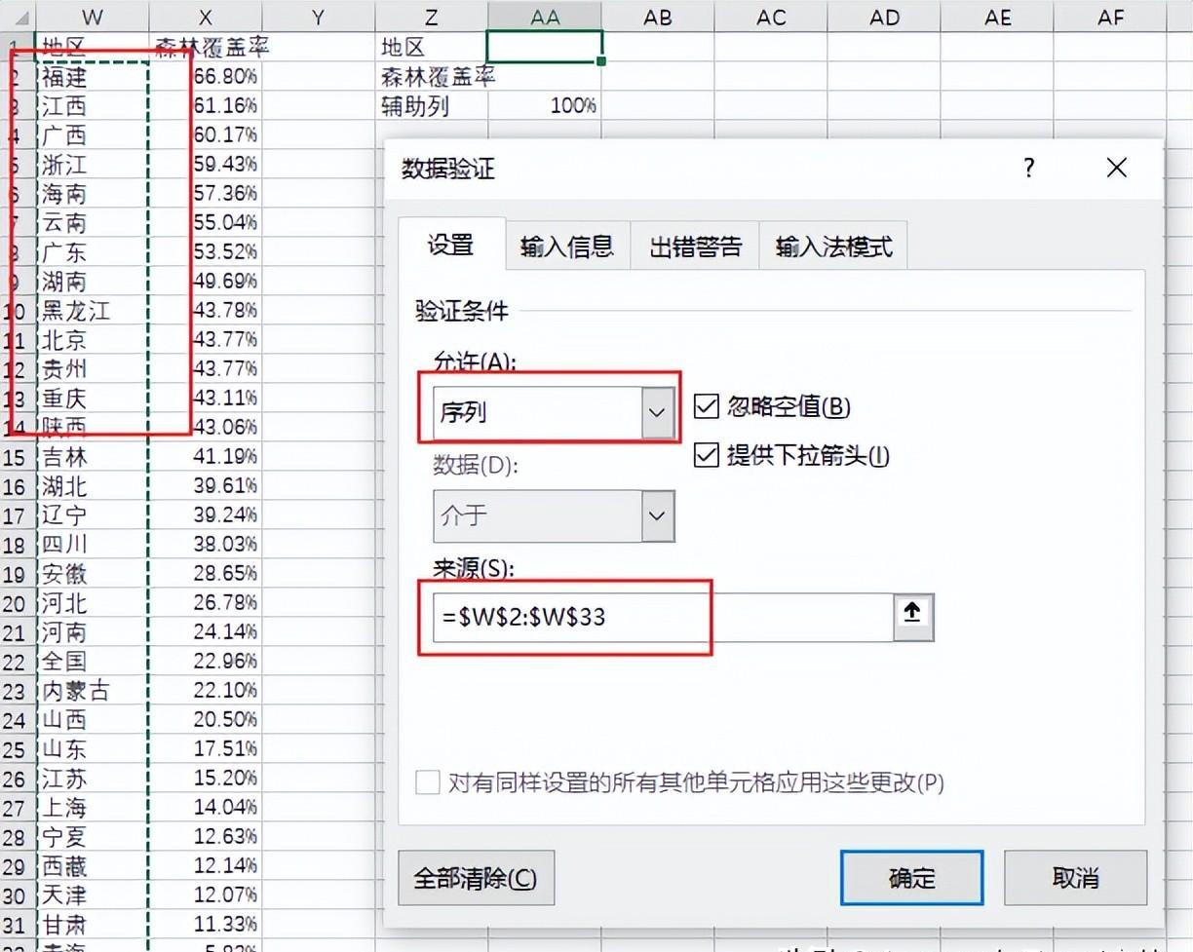This screenshot has width=1193, height=952.
Task: Click the cell 福建
Action: [93, 76]
